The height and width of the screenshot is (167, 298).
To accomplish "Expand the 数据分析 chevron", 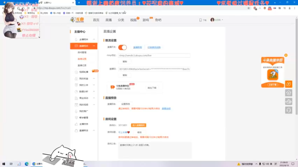I will tap(94, 91).
